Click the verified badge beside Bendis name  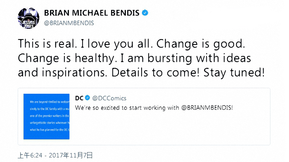(145, 13)
